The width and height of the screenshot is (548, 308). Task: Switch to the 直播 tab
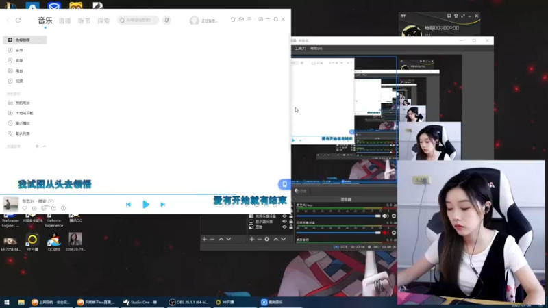(x=64, y=21)
